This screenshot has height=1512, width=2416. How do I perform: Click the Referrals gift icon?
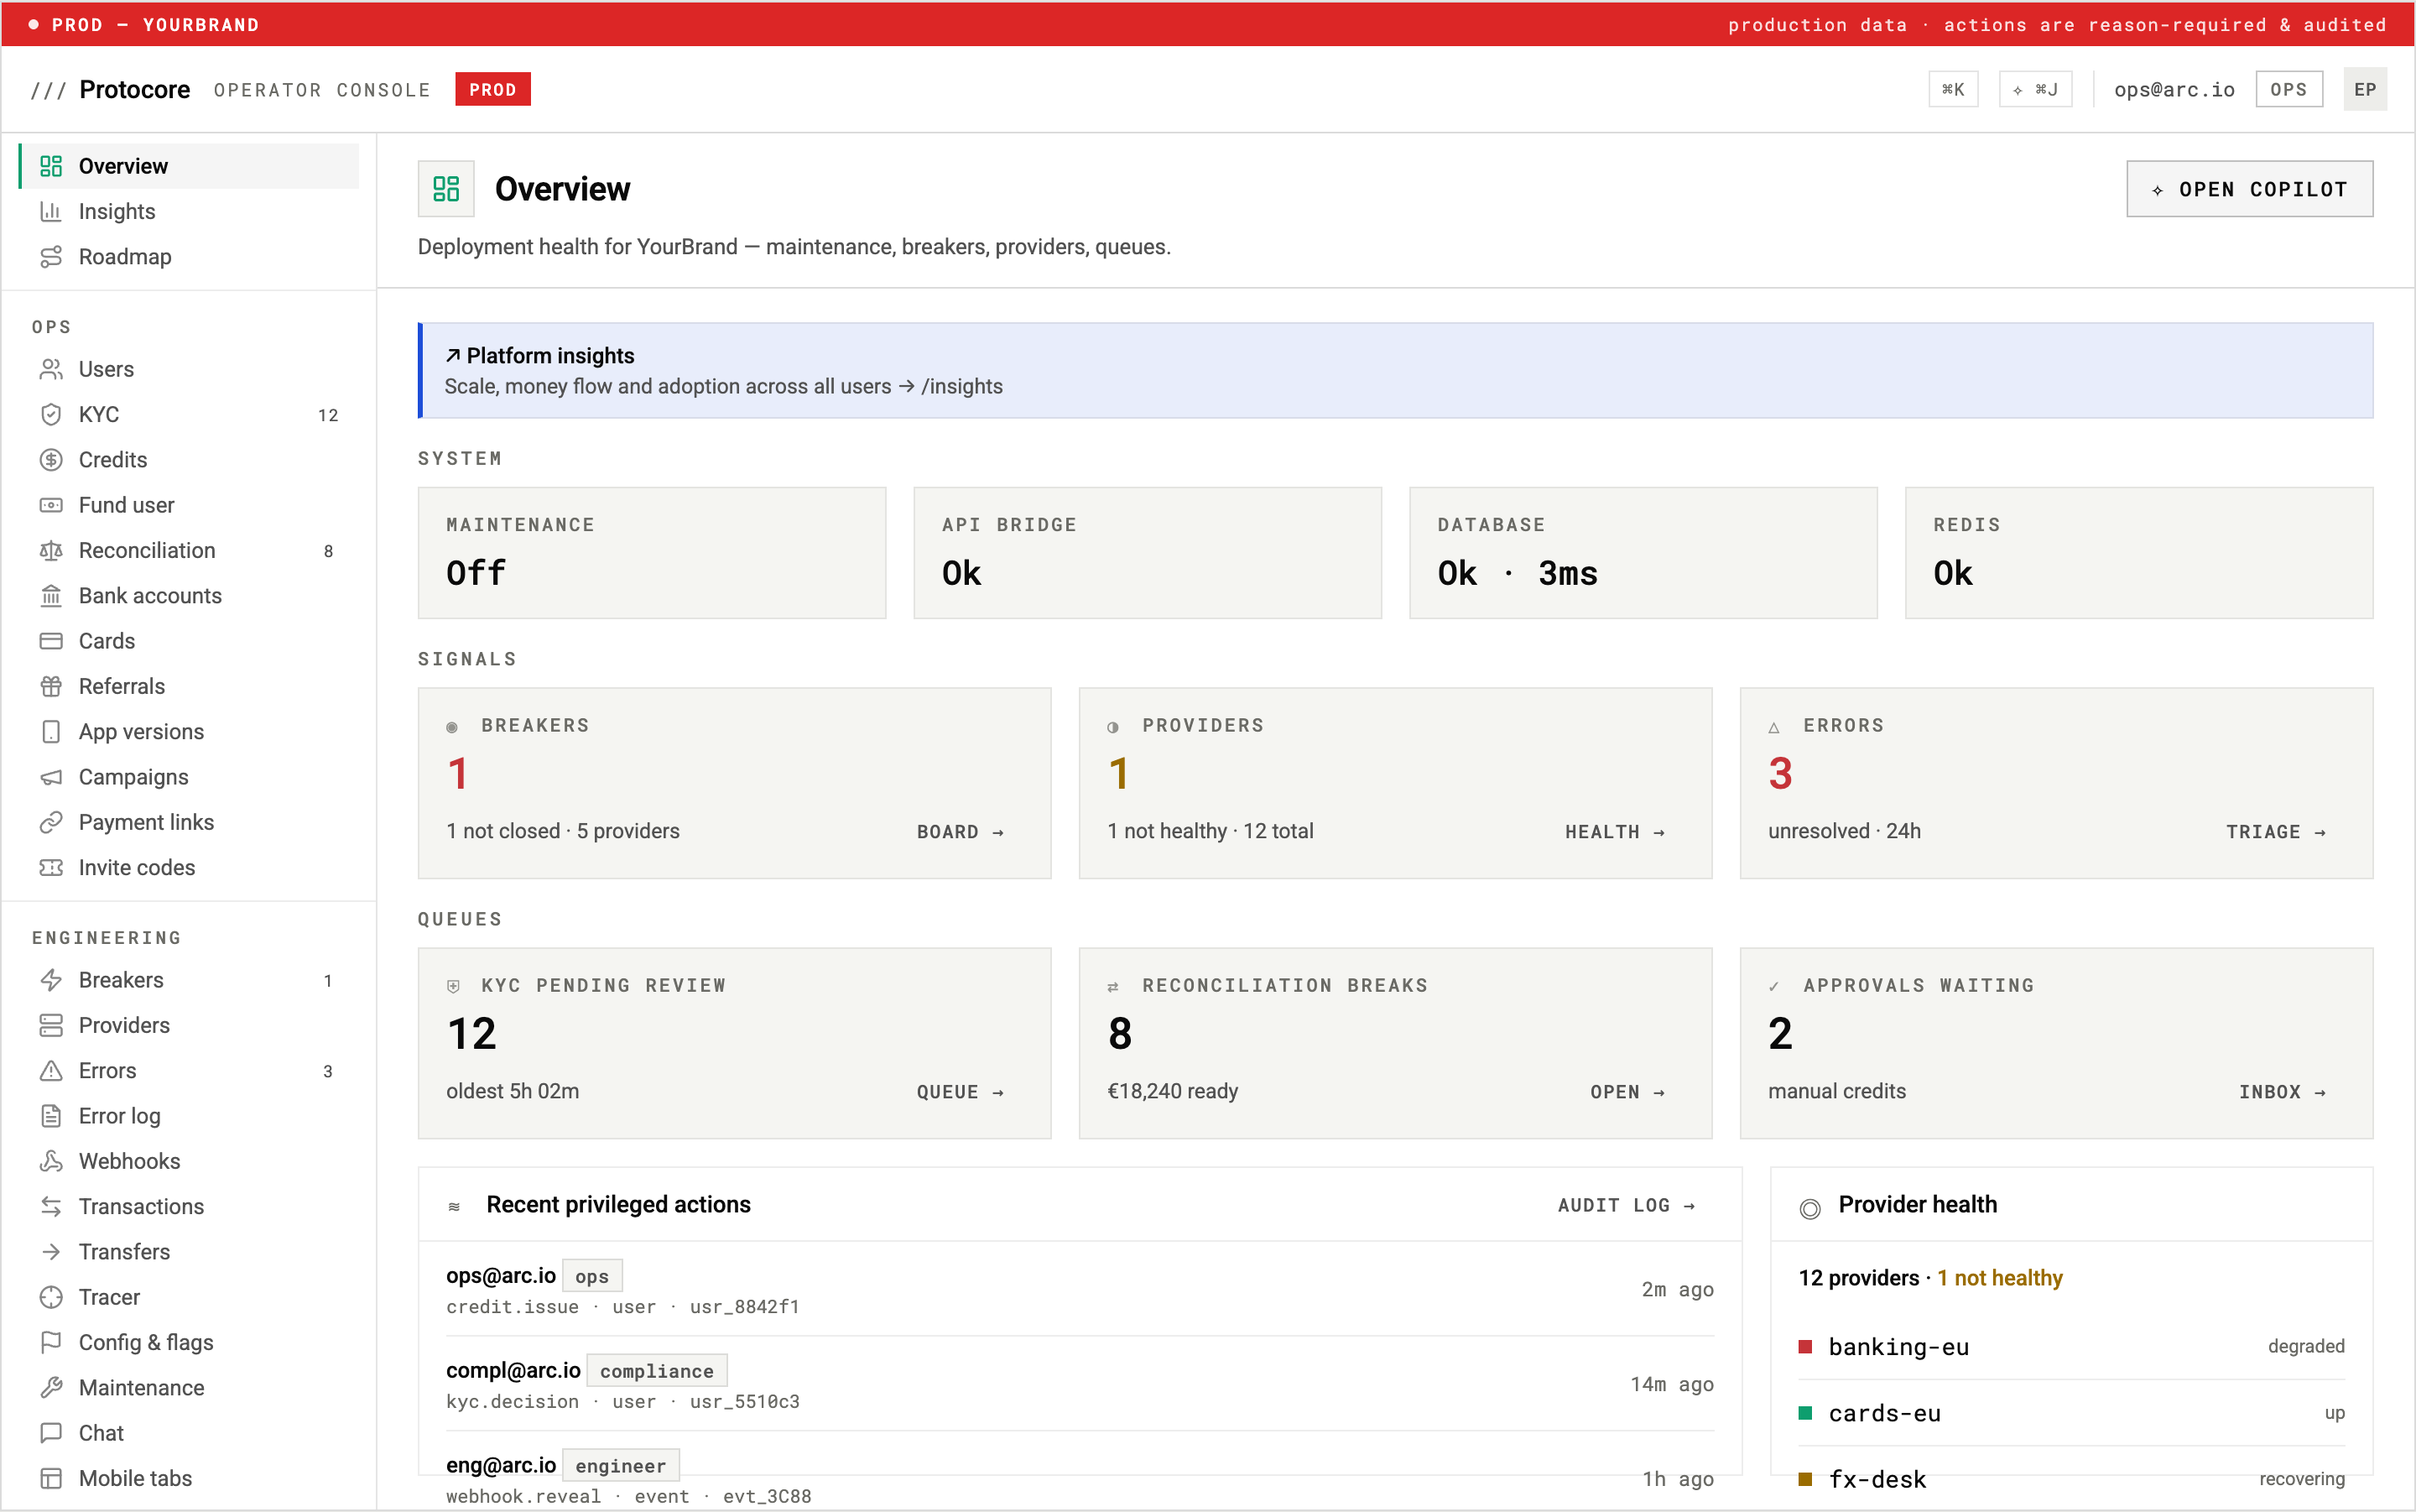tap(51, 686)
